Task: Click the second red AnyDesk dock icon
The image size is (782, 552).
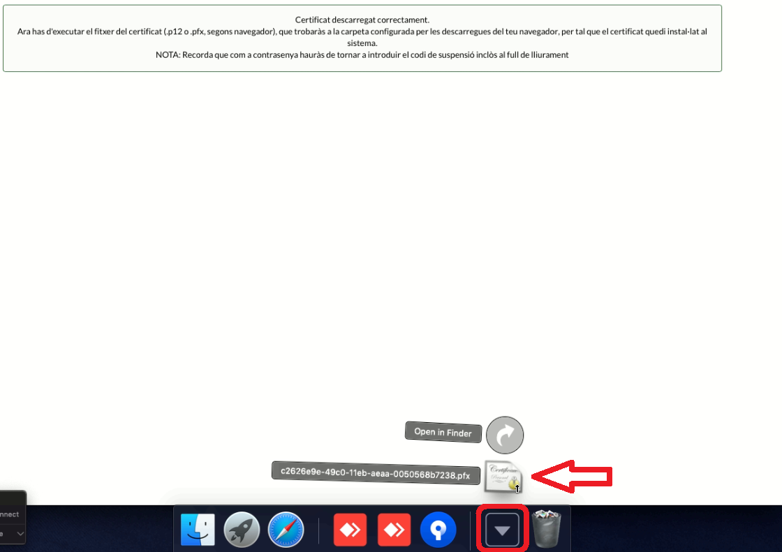Action: [394, 530]
